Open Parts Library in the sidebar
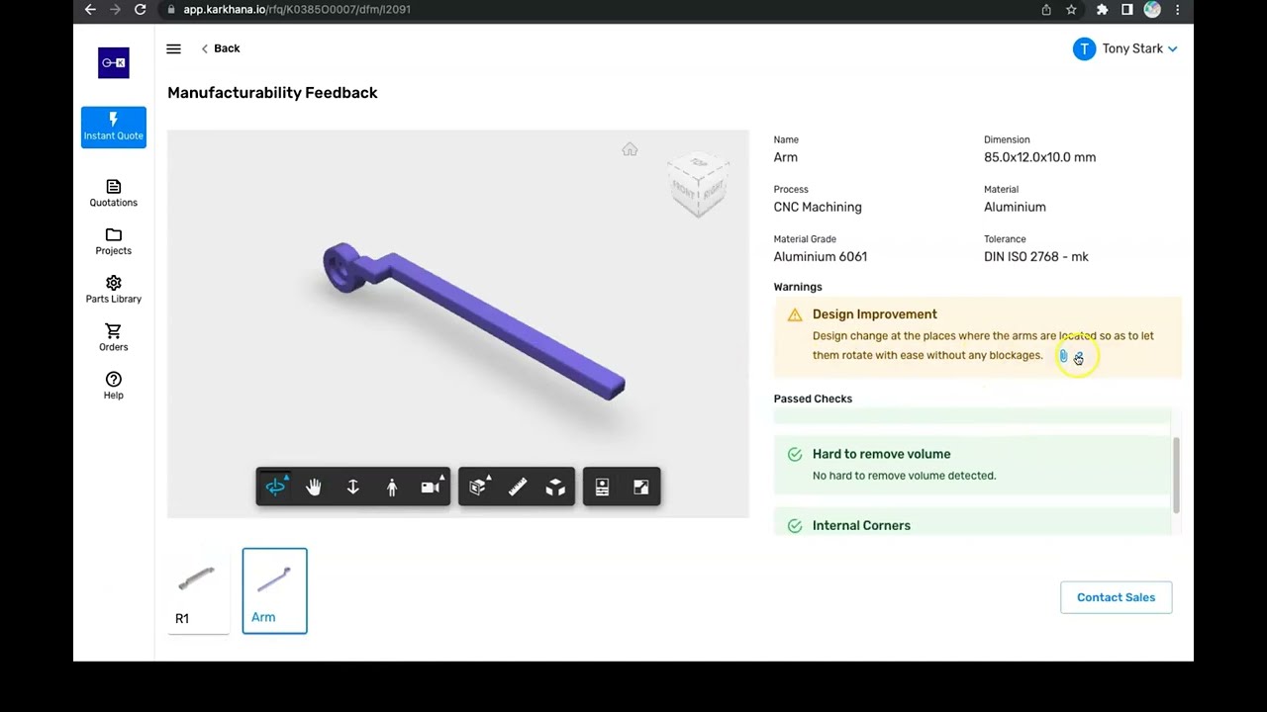The width and height of the screenshot is (1267, 712). tap(114, 290)
